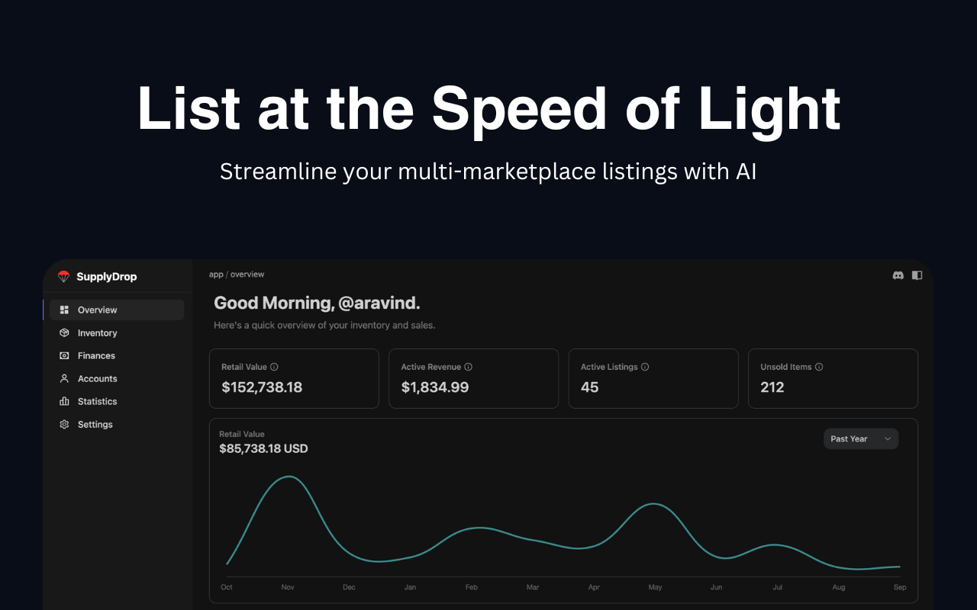Viewport: 977px width, 610px height.
Task: Click the Active Revenue info icon
Action: [469, 367]
